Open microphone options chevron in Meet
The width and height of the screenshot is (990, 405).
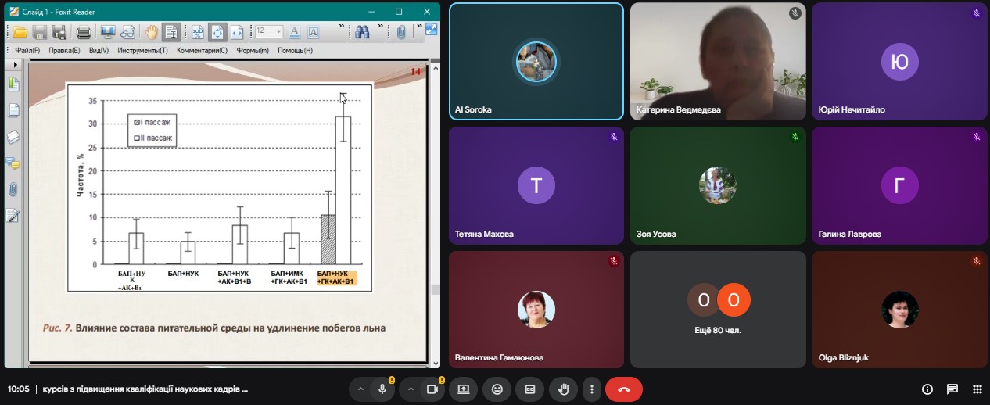[x=360, y=389]
